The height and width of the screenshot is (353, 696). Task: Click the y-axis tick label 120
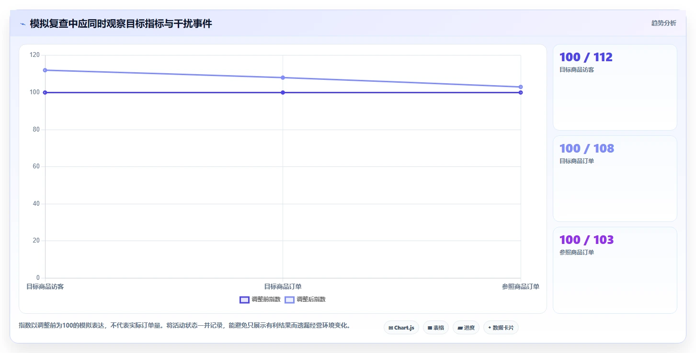(34, 55)
